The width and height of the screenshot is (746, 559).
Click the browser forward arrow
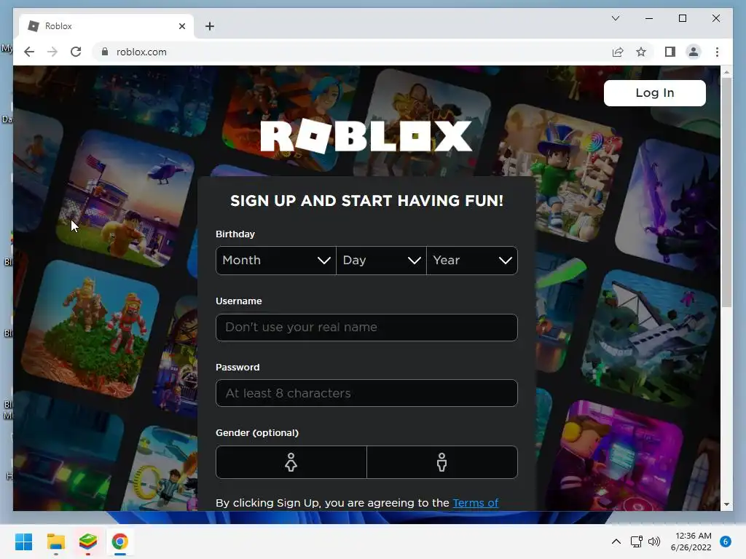pos(52,52)
